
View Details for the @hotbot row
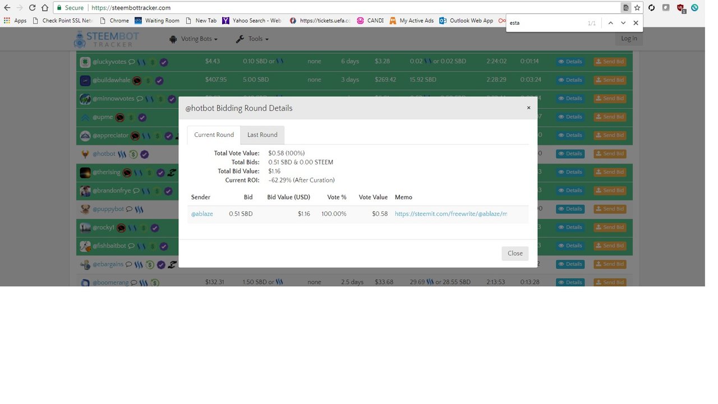pyautogui.click(x=570, y=154)
